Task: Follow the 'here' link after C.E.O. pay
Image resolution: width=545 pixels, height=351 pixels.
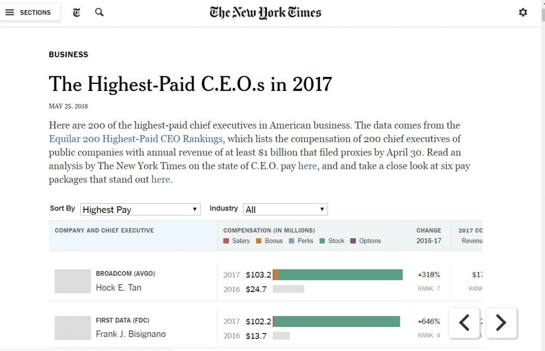Action: [307, 166]
